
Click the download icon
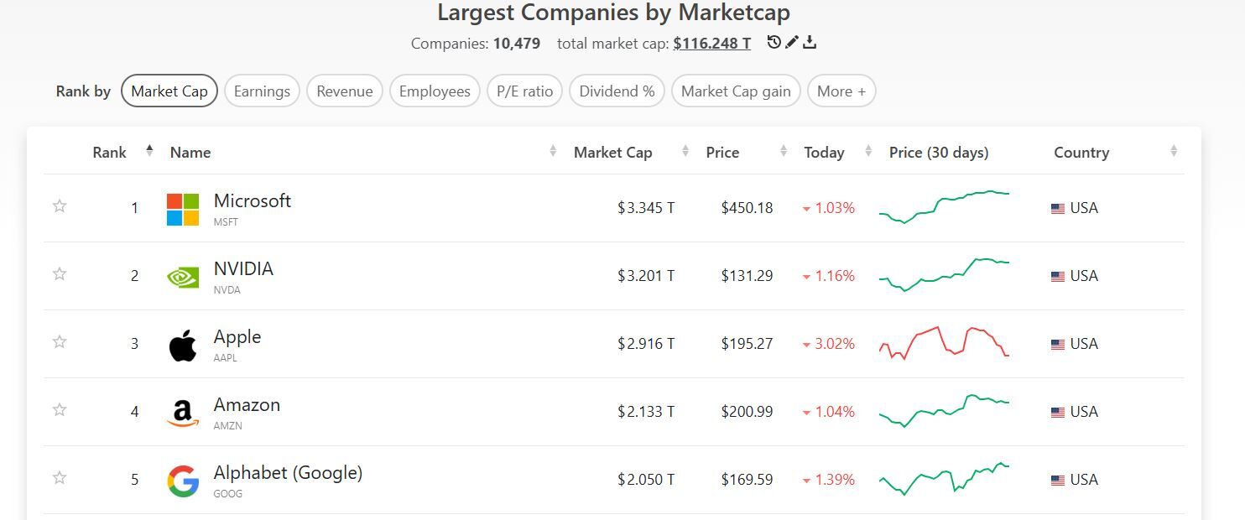[810, 42]
